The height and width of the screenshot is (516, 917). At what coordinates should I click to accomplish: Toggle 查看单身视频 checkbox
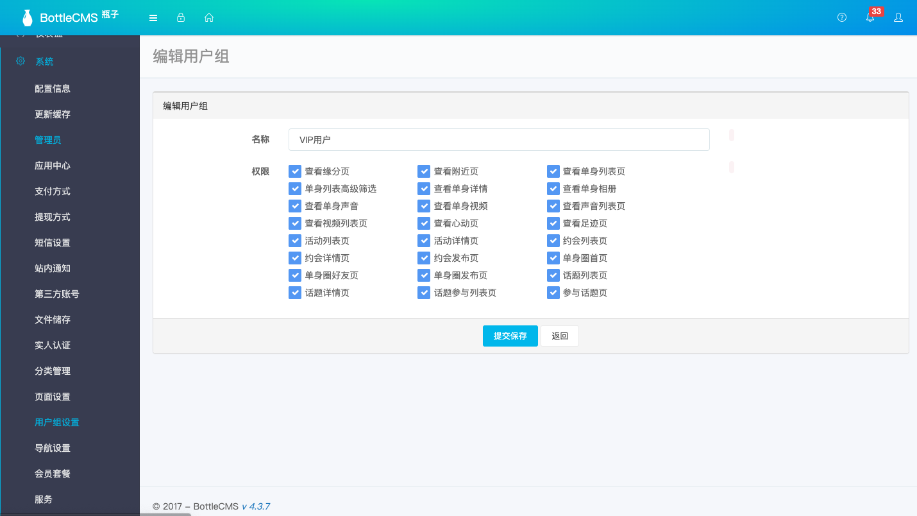[424, 206]
